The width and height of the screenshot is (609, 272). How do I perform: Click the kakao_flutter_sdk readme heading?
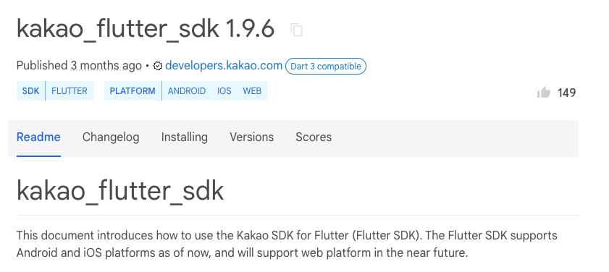(120, 190)
